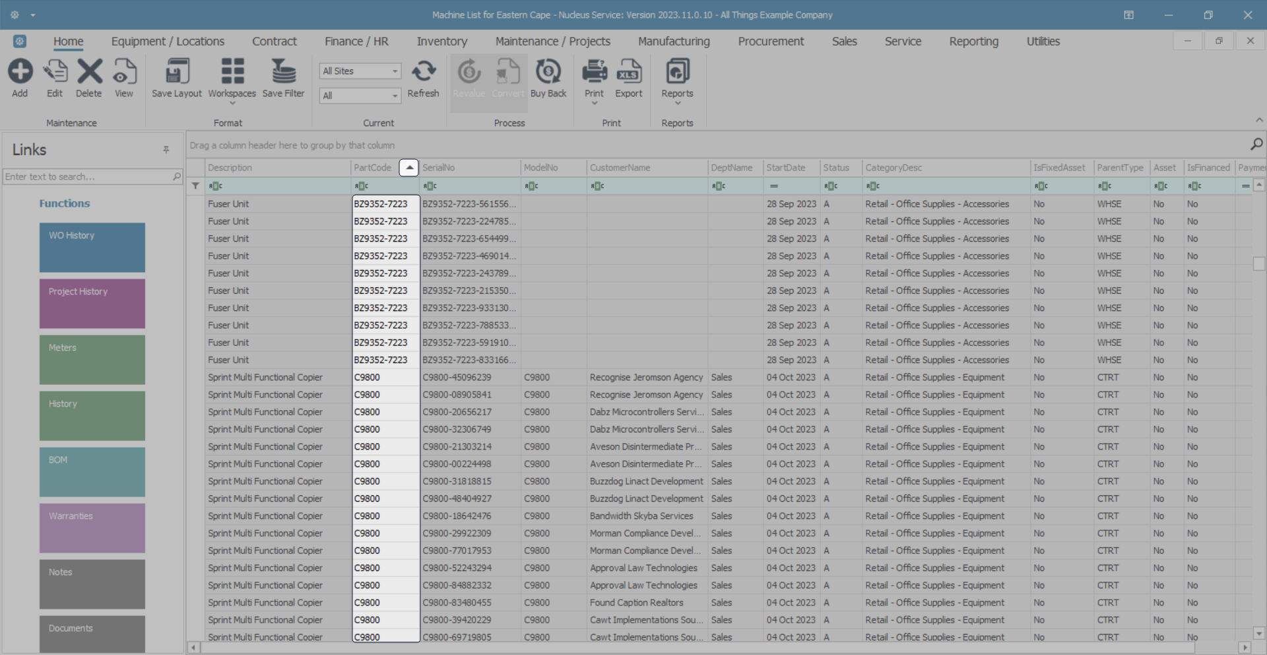Open the Inventory tab
This screenshot has height=655, width=1267.
(442, 41)
